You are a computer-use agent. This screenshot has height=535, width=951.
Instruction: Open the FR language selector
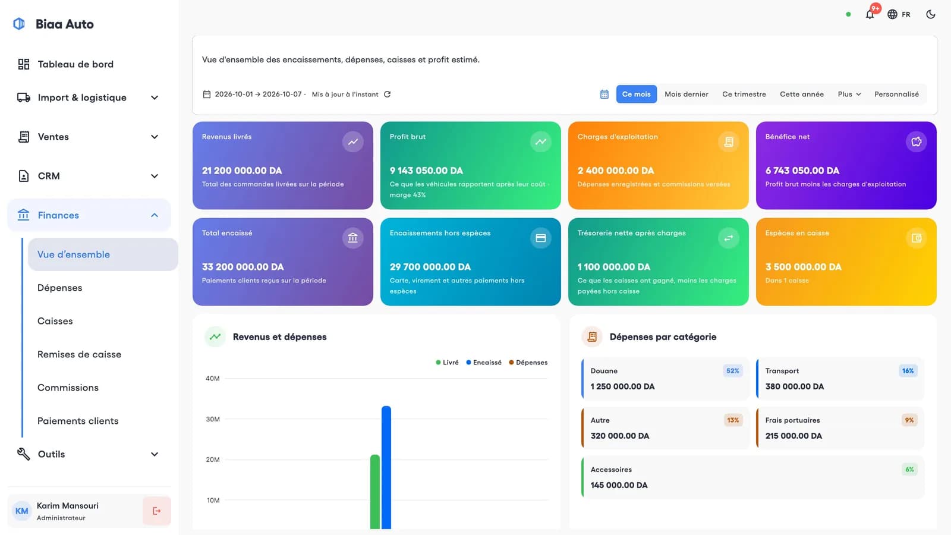pos(899,14)
